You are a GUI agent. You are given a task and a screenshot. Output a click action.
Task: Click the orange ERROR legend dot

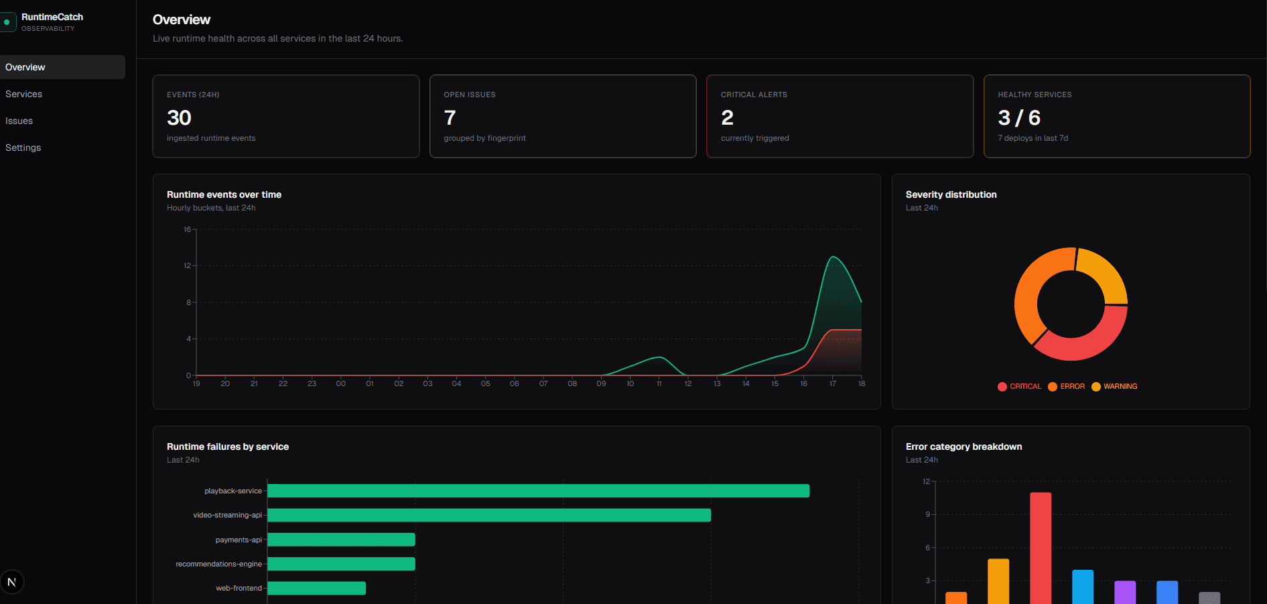(x=1053, y=387)
